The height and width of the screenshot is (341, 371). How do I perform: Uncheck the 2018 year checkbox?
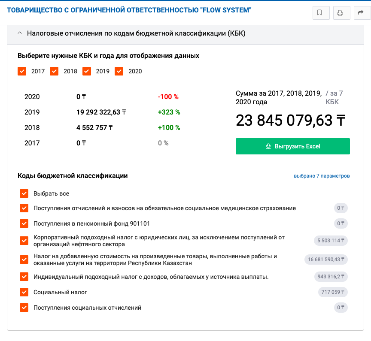[54, 71]
